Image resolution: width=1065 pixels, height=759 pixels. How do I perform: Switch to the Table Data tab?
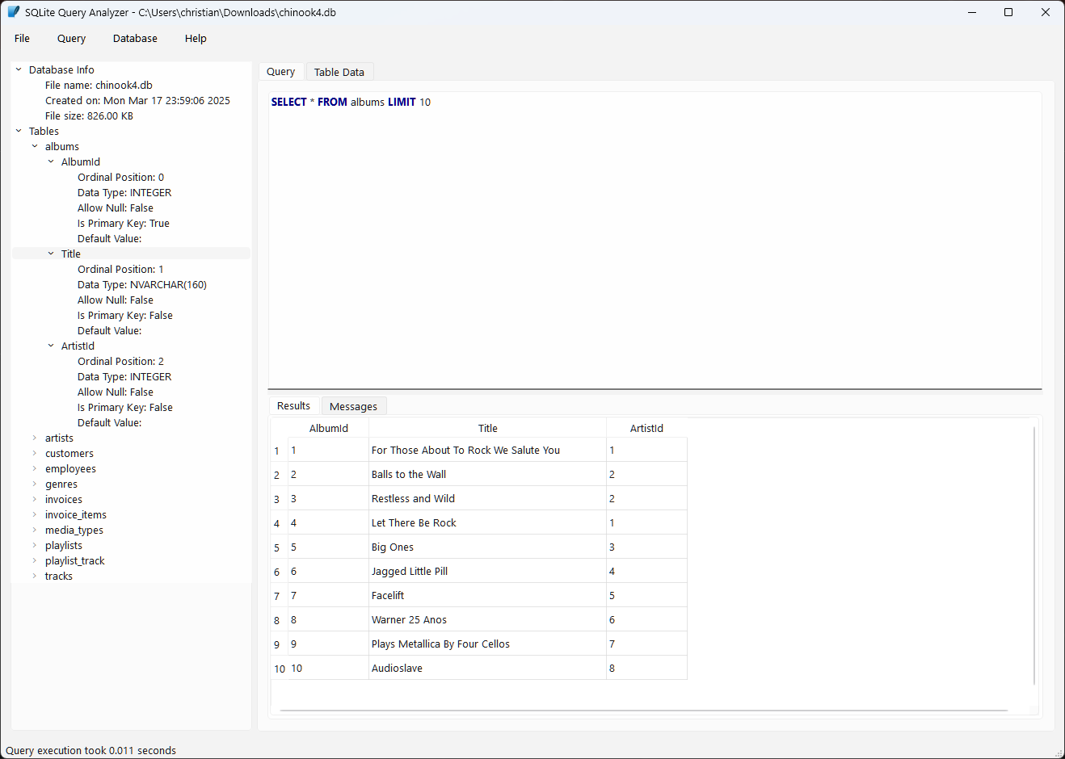click(x=339, y=71)
